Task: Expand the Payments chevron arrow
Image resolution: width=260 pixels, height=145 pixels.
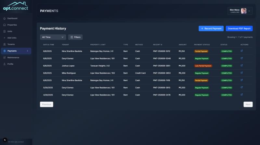Action: tap(28, 51)
